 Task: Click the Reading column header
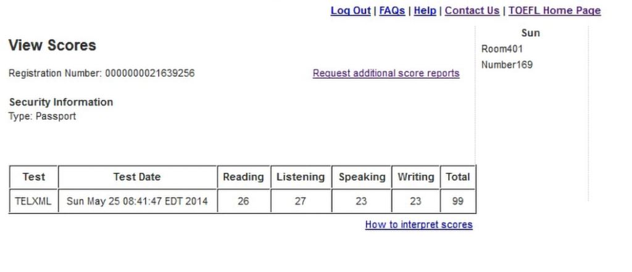pos(243,177)
